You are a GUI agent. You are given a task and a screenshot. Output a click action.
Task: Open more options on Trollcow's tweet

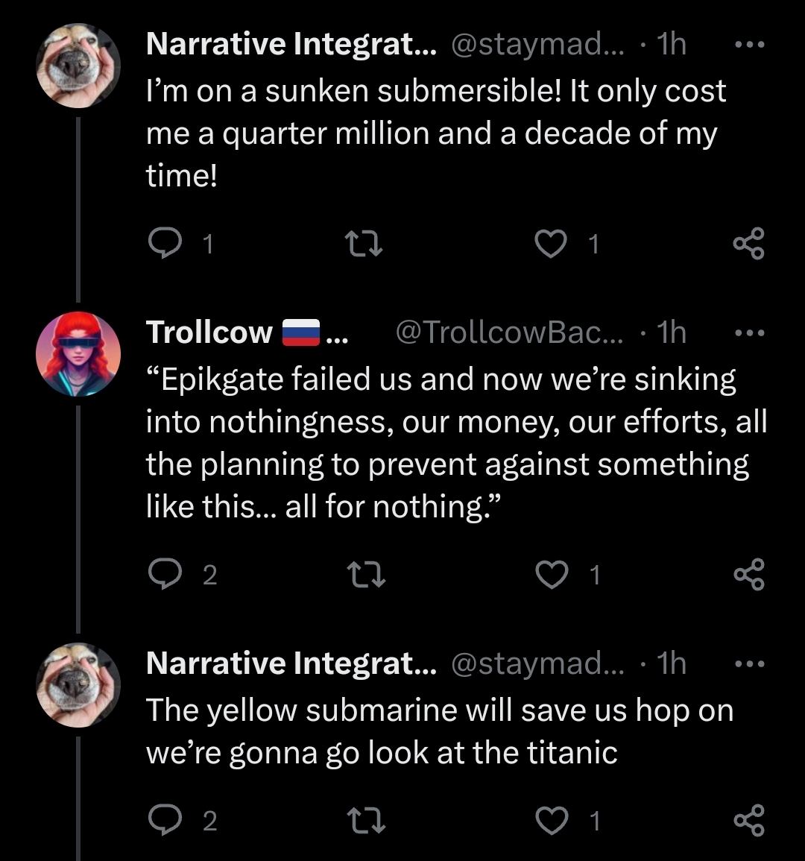coord(748,332)
